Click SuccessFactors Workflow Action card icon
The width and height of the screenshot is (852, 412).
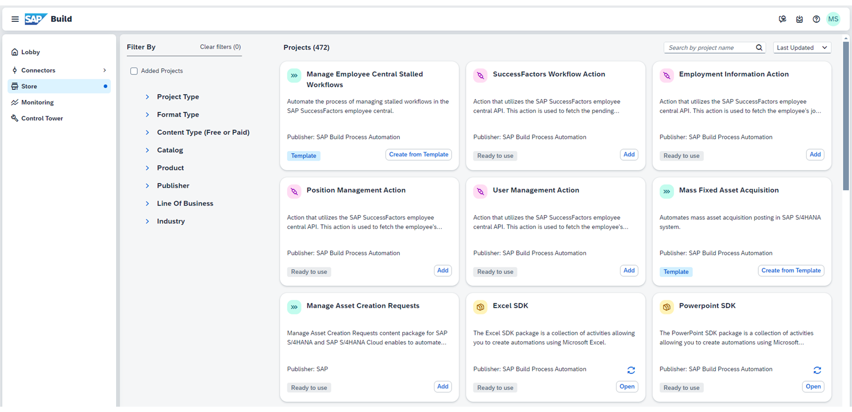pos(480,76)
